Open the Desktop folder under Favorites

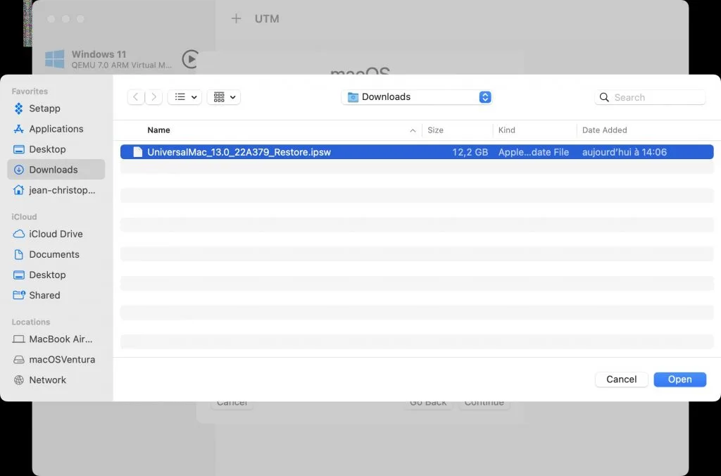[47, 149]
